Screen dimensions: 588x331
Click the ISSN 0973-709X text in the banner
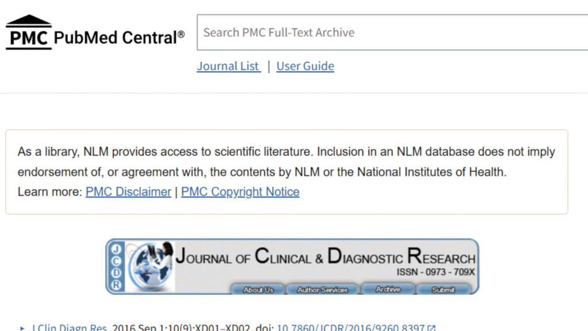pyautogui.click(x=435, y=272)
